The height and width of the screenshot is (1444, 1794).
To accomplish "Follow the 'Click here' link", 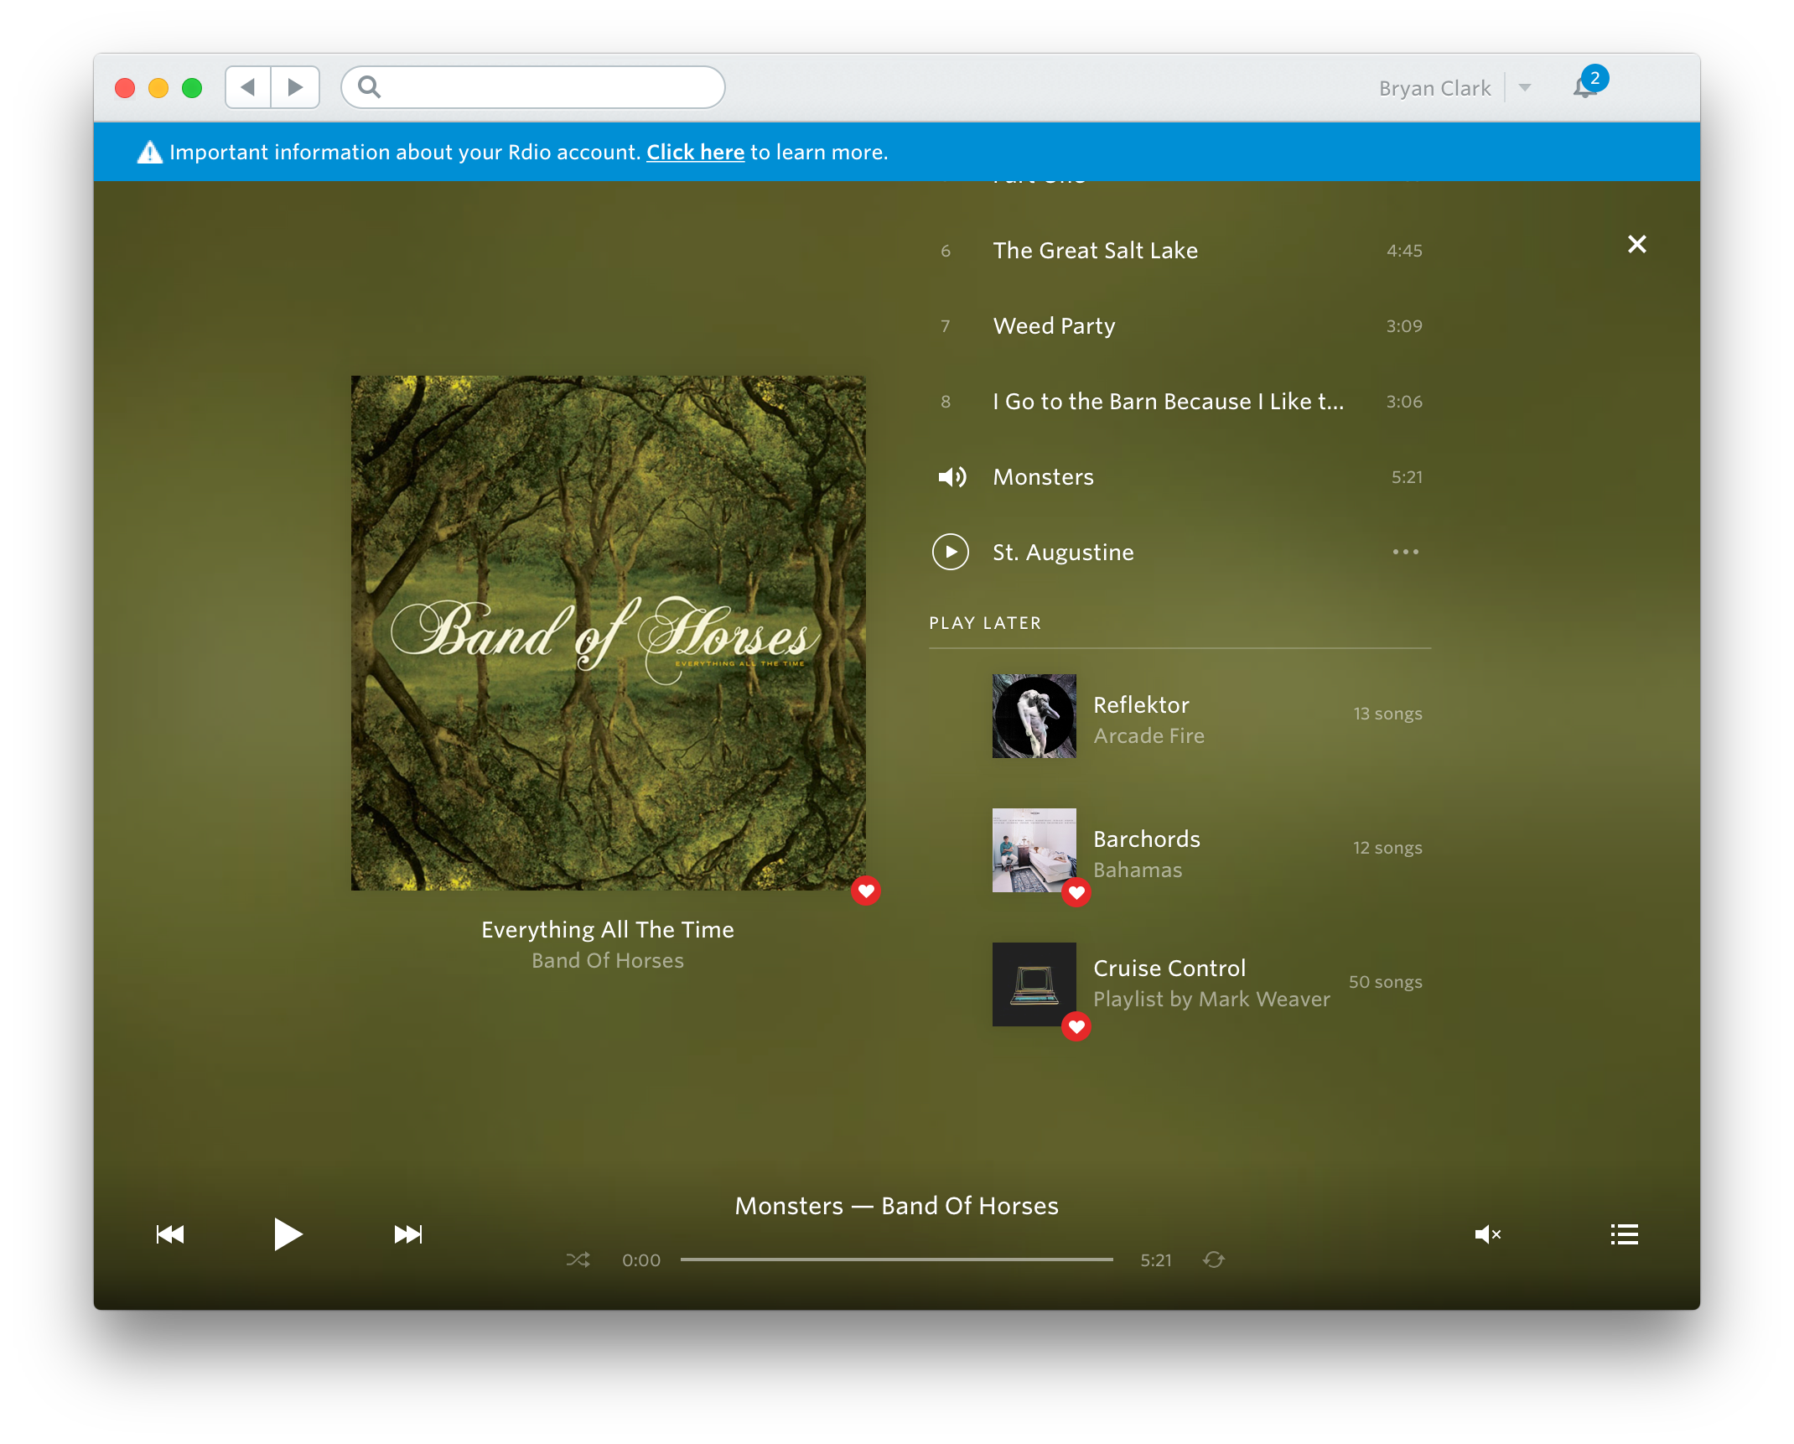I will coord(695,152).
